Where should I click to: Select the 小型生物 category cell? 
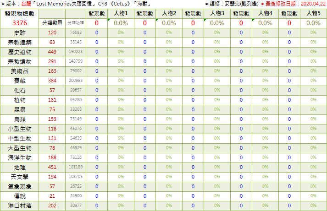tap(20, 129)
